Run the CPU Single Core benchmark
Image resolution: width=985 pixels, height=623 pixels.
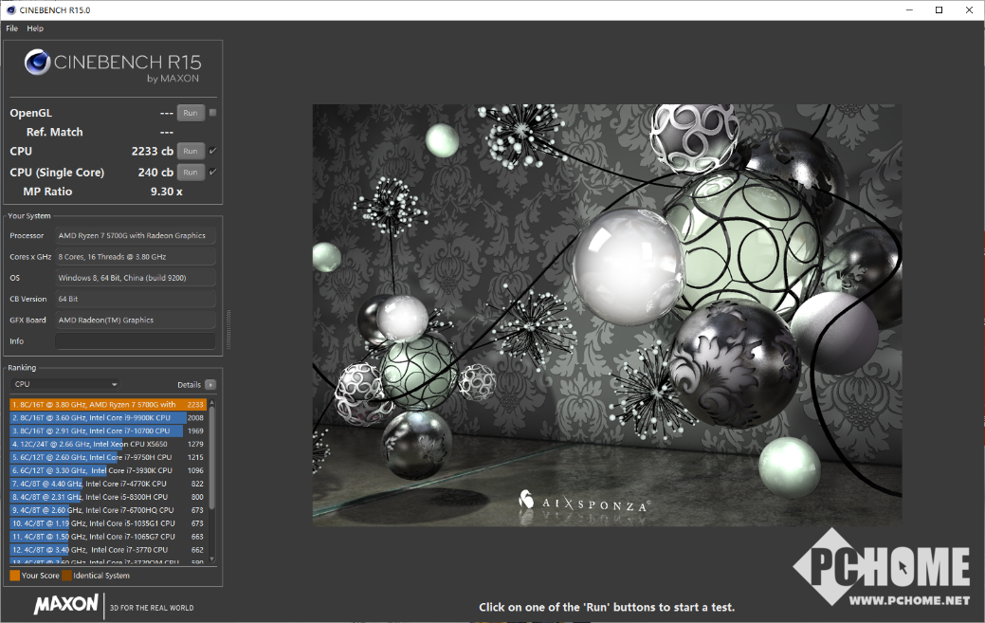click(191, 172)
